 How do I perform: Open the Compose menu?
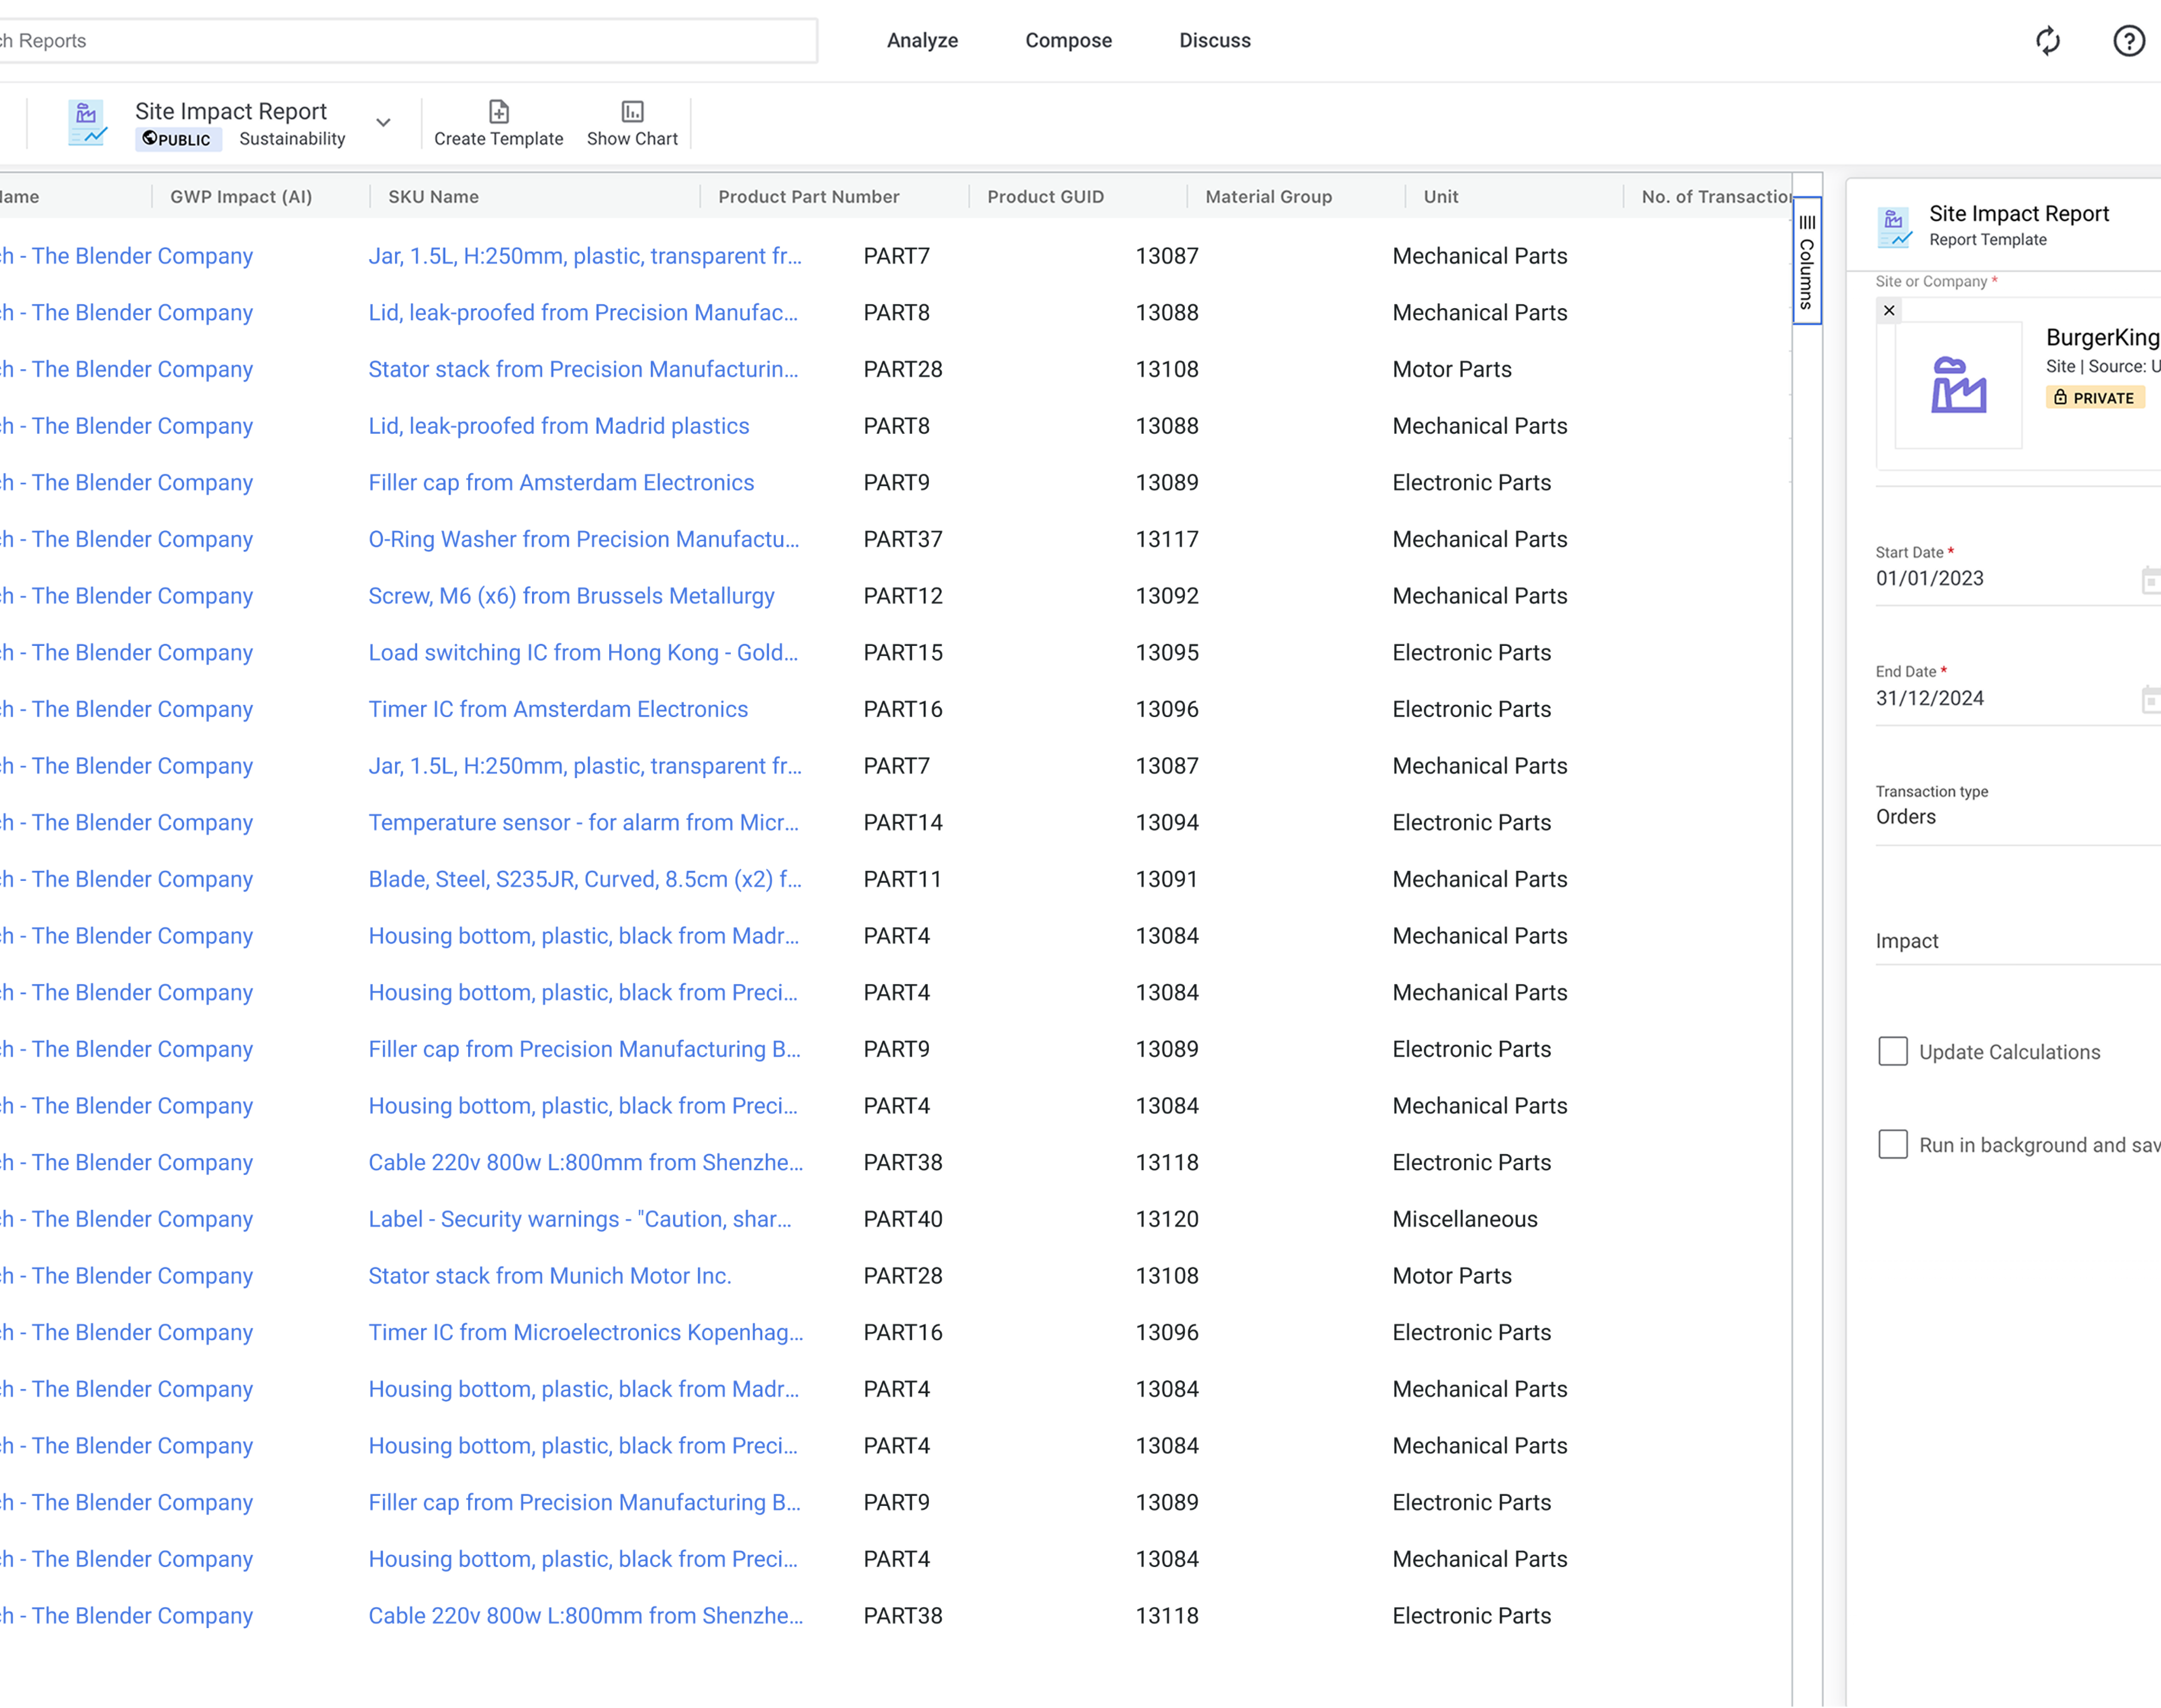(x=1068, y=41)
